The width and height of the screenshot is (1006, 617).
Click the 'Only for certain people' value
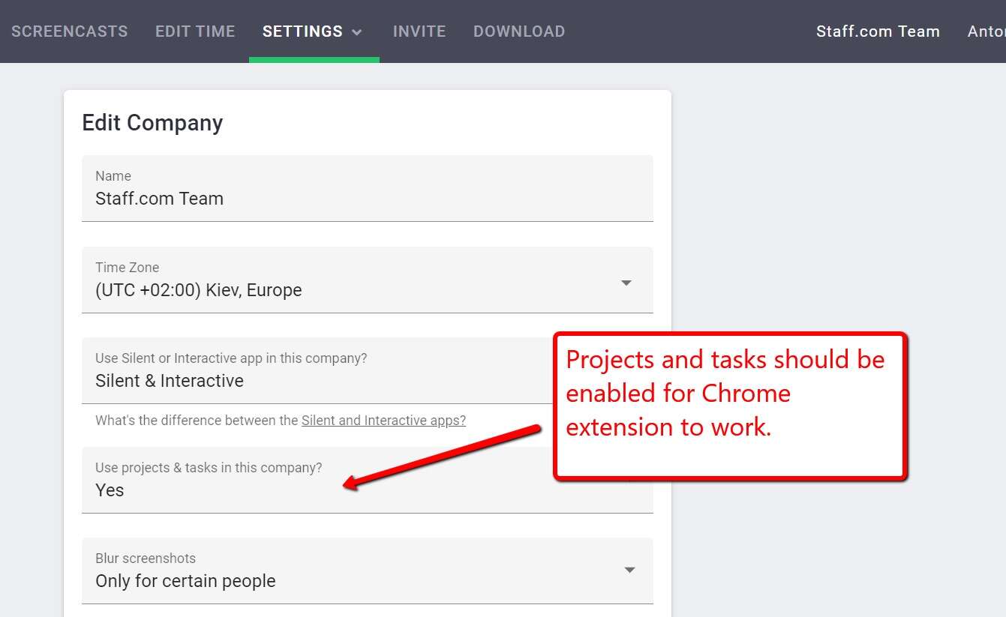tap(185, 580)
